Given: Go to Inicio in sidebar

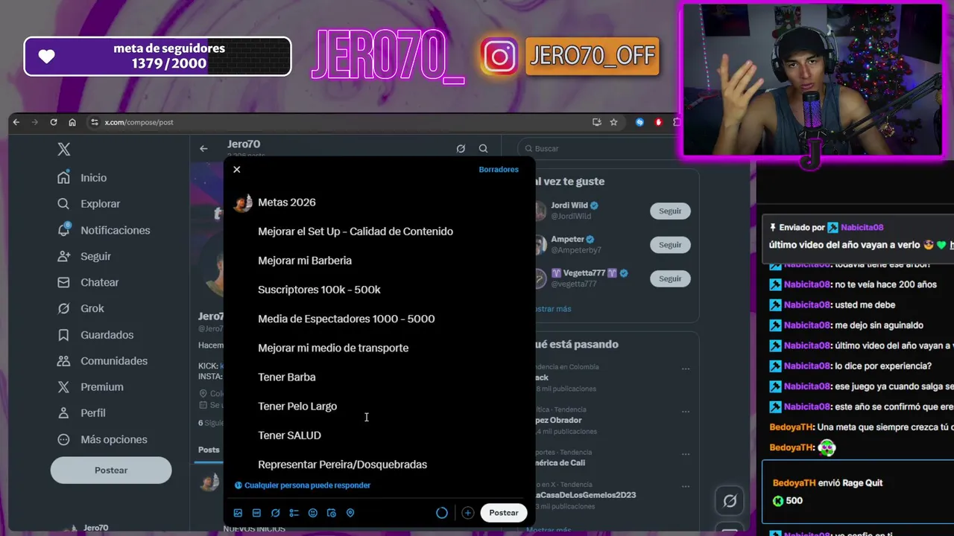Looking at the screenshot, I should coord(83,178).
